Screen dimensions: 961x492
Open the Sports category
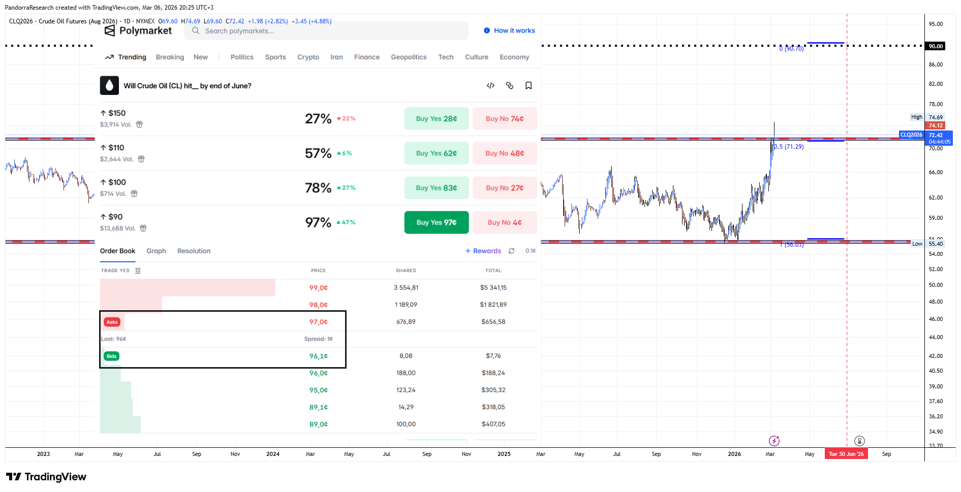(x=275, y=57)
